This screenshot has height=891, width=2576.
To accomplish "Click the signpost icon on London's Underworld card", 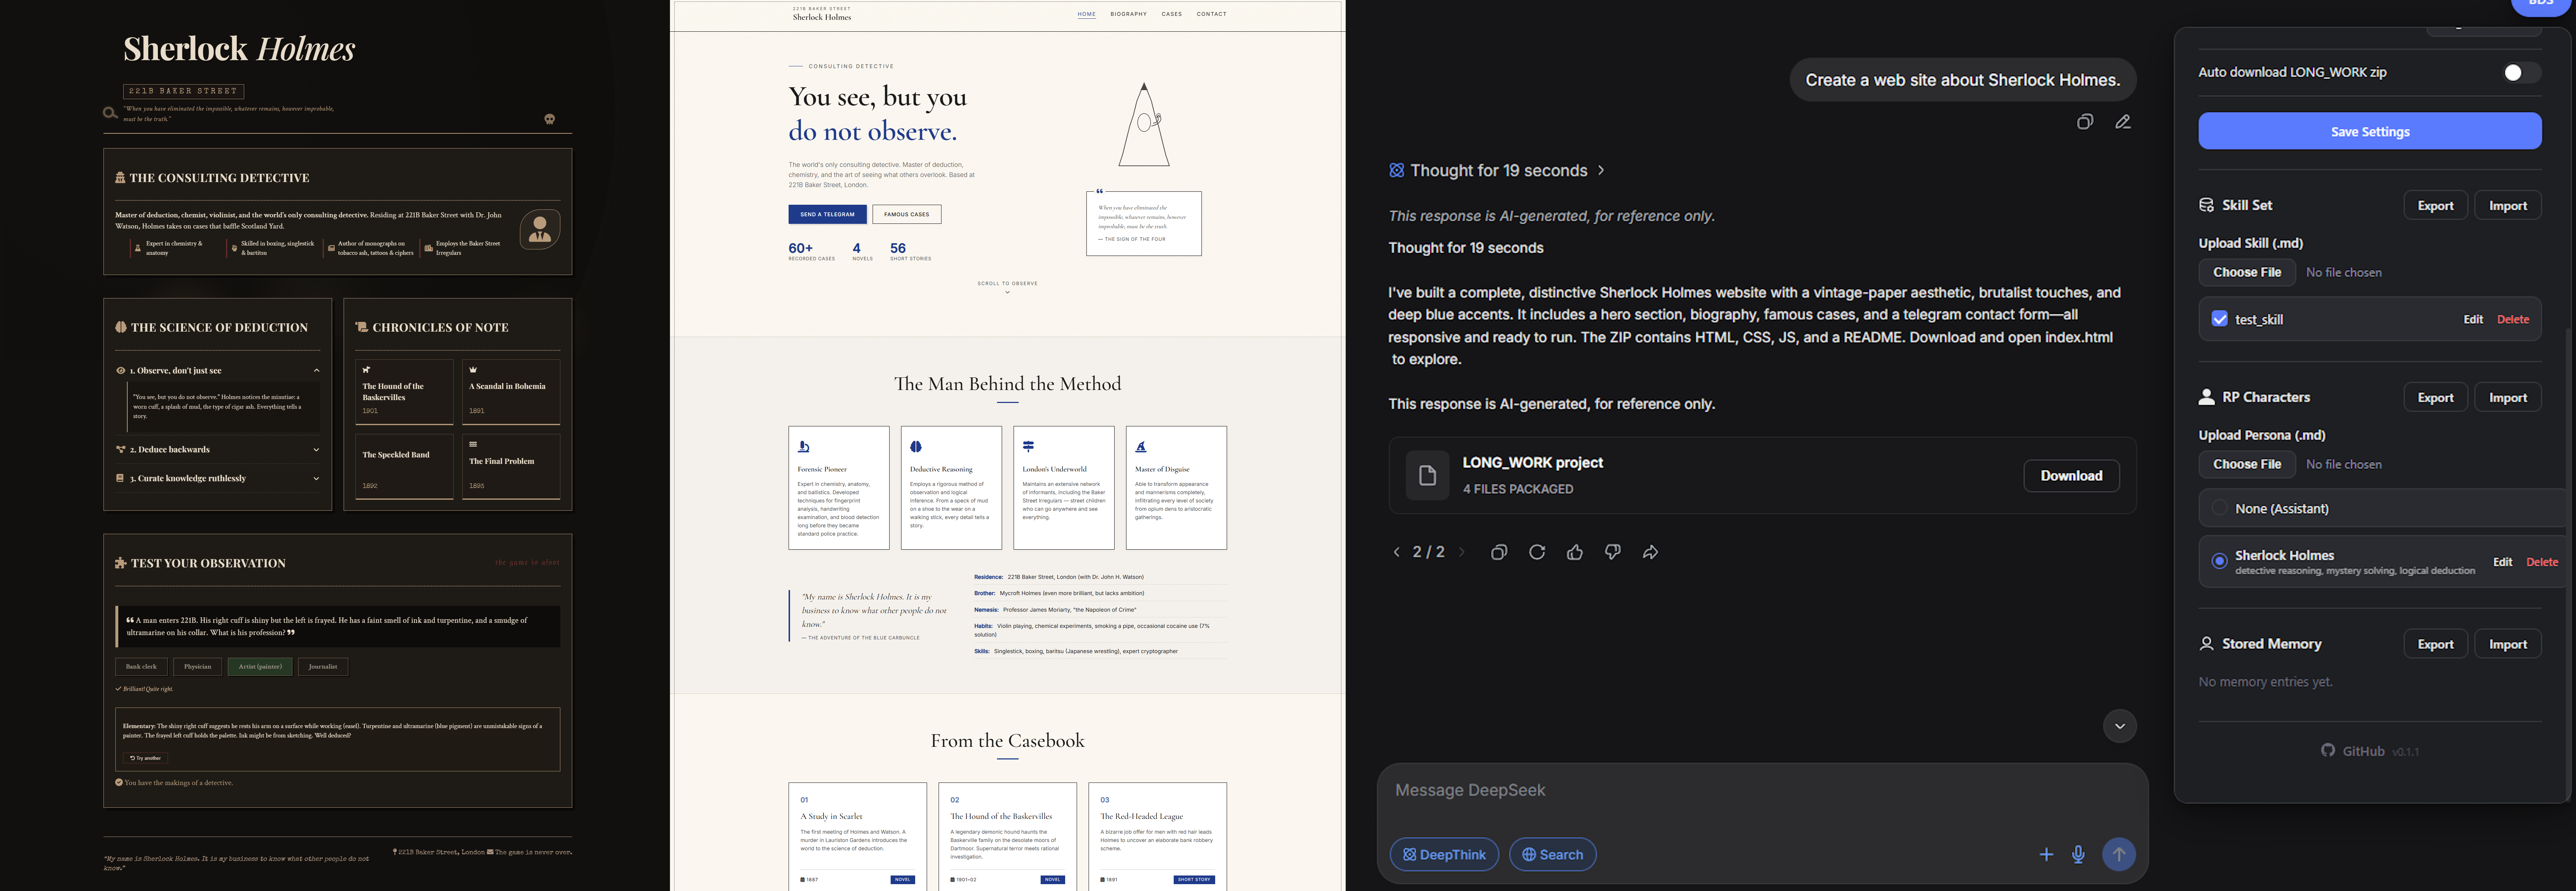I will pos(1028,447).
